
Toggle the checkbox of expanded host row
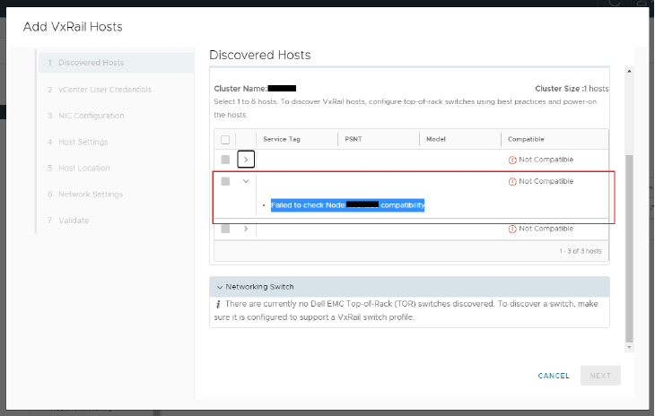tap(225, 181)
